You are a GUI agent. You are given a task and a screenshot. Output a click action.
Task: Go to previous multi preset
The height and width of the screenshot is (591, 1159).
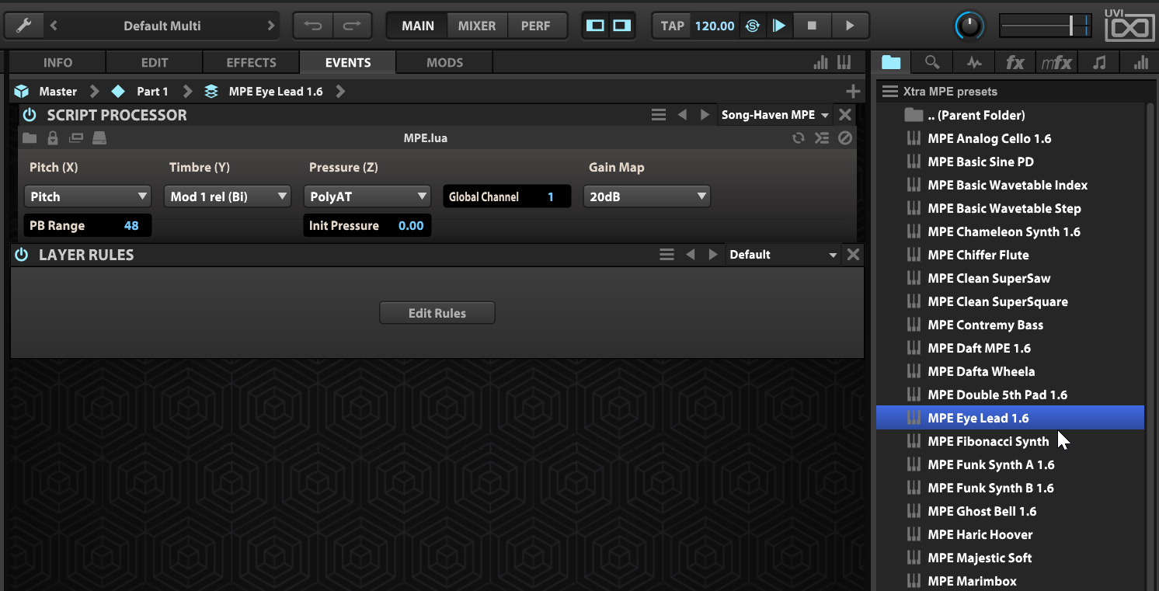tap(54, 26)
